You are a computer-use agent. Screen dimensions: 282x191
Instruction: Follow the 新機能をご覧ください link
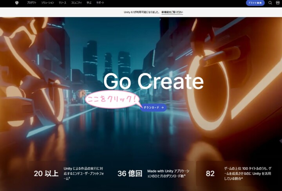pyautogui.click(x=172, y=12)
